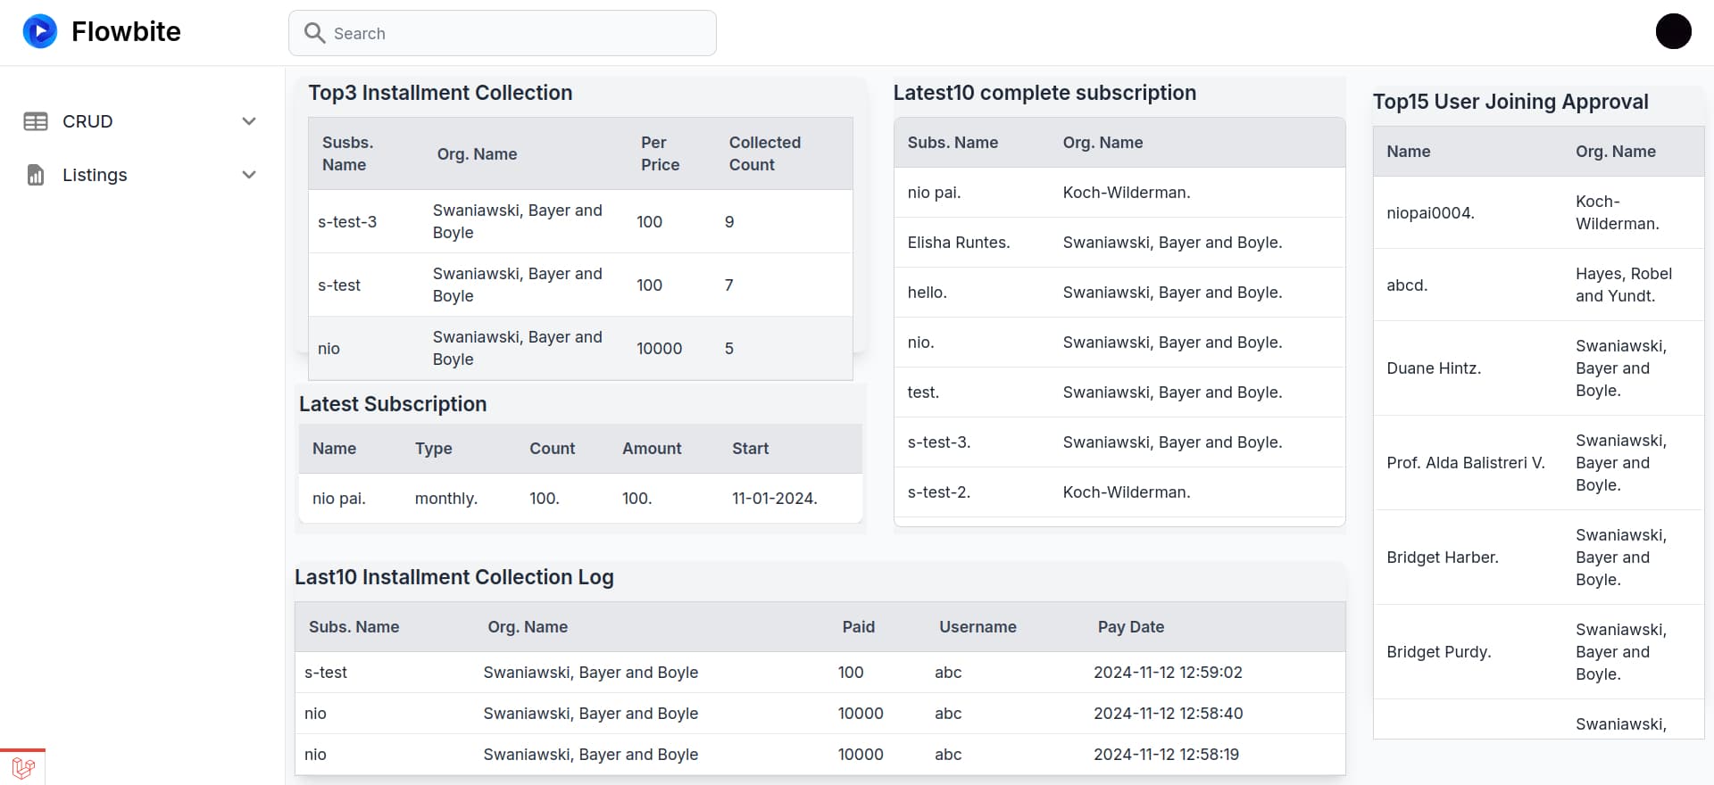Click the niopai0004 user row

pyautogui.click(x=1430, y=213)
